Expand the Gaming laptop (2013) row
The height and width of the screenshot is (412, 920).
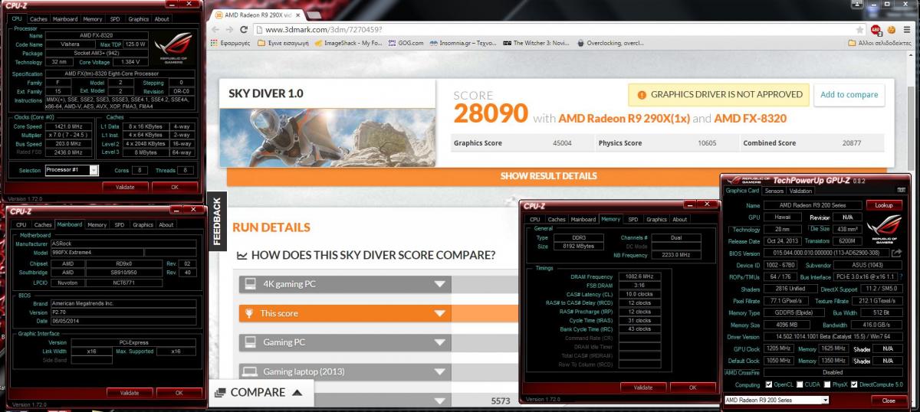pyautogui.click(x=440, y=371)
